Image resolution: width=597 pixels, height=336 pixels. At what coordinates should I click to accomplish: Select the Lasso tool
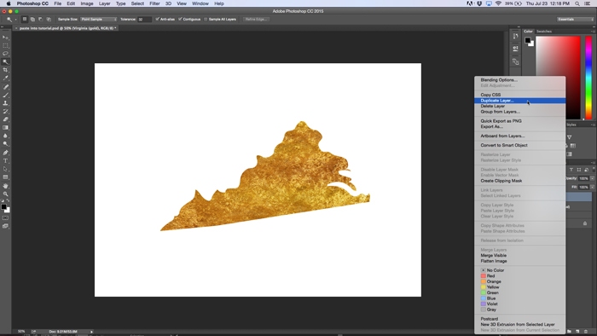point(5,54)
